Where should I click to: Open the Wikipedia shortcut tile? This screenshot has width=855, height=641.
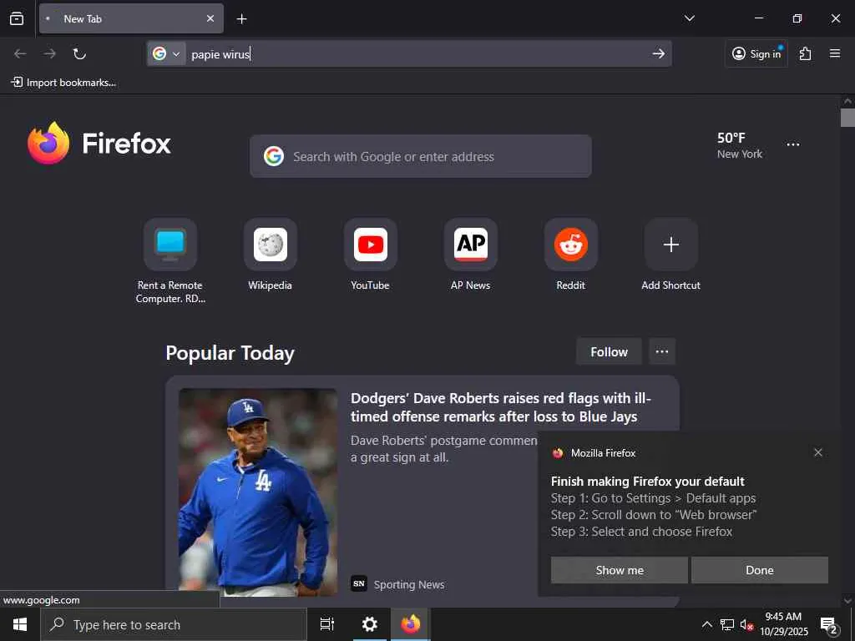tap(270, 255)
